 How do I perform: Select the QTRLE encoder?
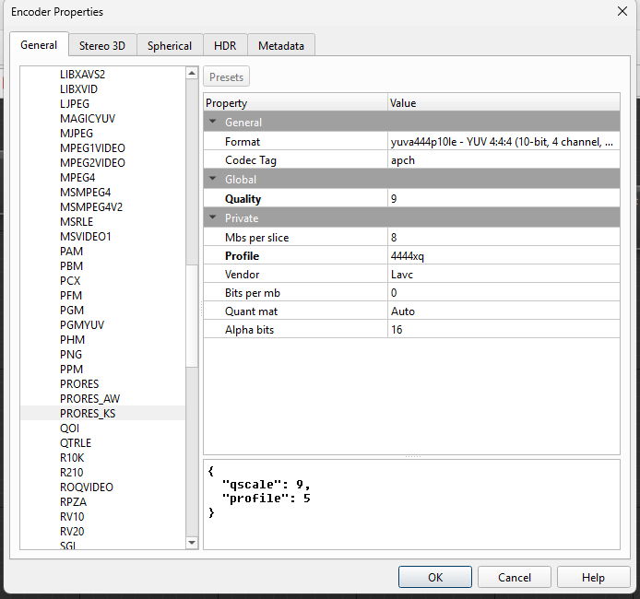[x=76, y=442]
